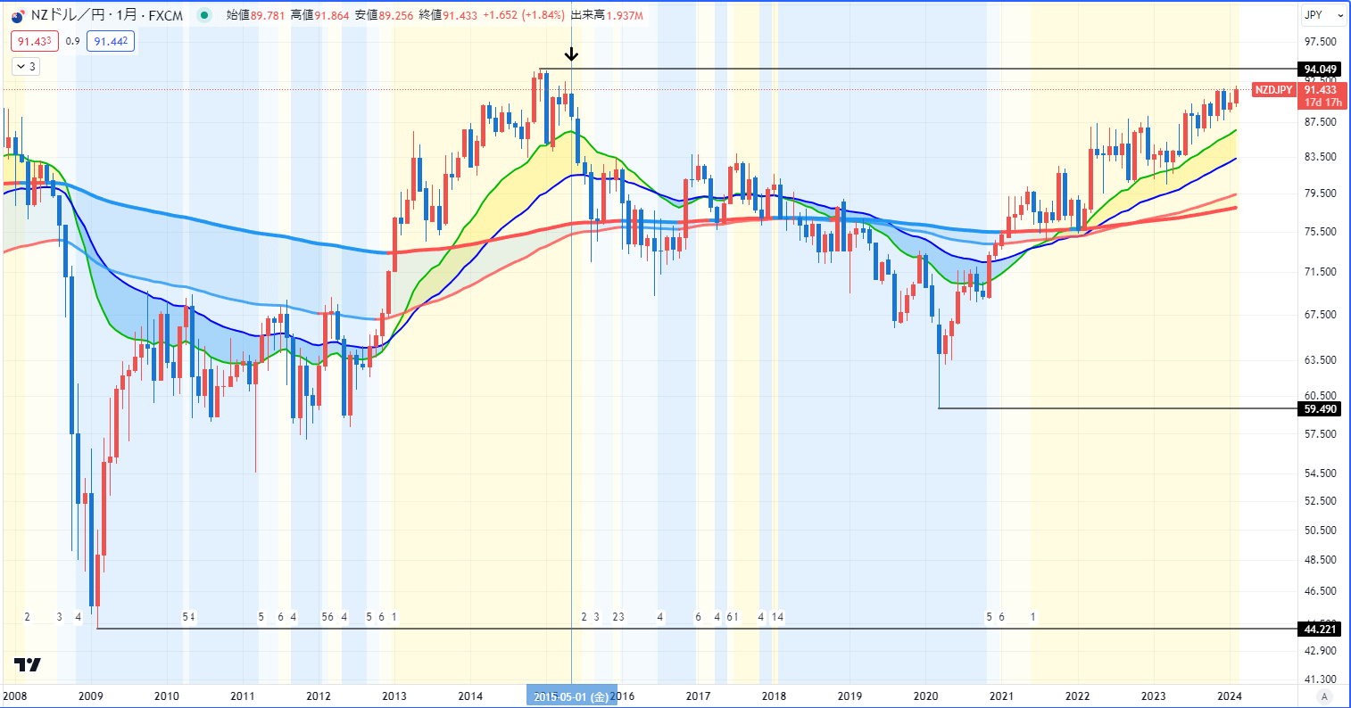Click the 終値 91.433 close value
The width and height of the screenshot is (1351, 708).
(x=448, y=15)
